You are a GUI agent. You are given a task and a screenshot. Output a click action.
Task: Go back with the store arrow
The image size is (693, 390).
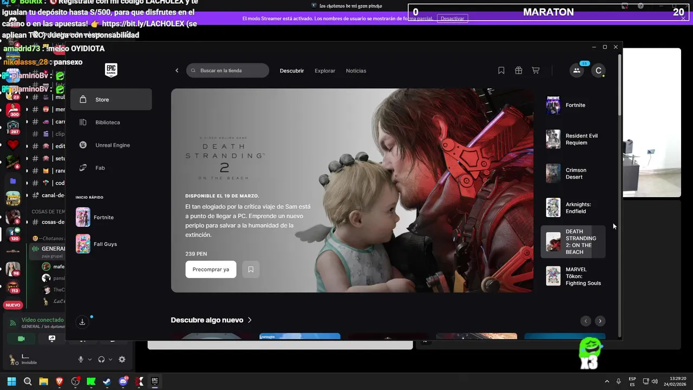(176, 70)
